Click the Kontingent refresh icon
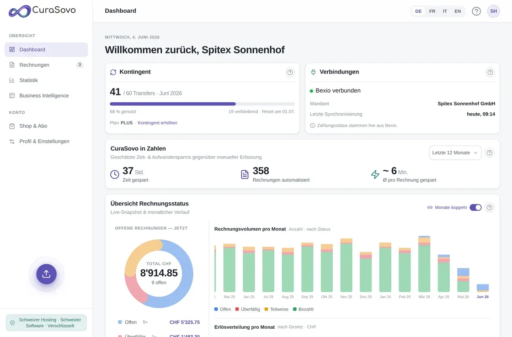Image resolution: width=512 pixels, height=337 pixels. pyautogui.click(x=113, y=72)
